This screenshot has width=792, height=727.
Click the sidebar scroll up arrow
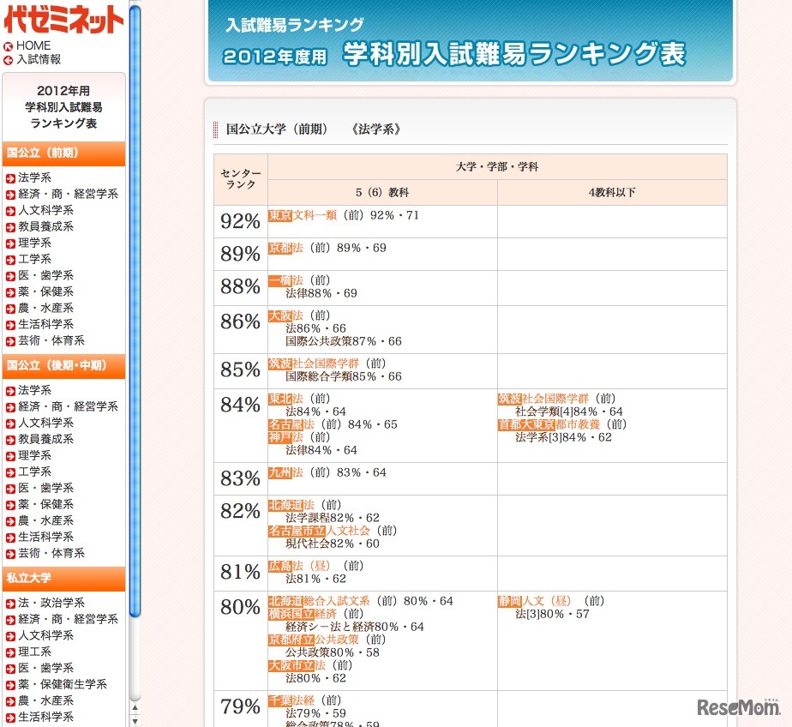135,708
